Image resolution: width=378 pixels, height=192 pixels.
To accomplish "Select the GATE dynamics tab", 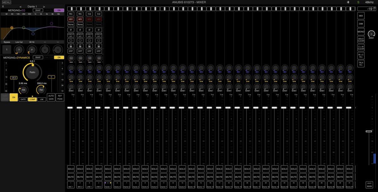I will 23,99.
